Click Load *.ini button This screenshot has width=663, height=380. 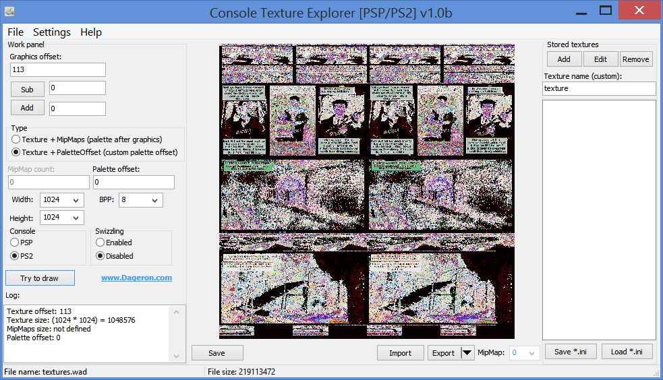pos(627,352)
